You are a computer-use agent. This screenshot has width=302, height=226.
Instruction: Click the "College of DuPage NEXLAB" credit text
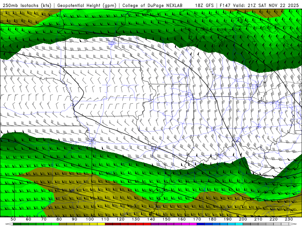(x=153, y=5)
